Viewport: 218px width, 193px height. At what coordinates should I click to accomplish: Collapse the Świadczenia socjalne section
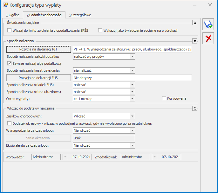tap(195, 23)
